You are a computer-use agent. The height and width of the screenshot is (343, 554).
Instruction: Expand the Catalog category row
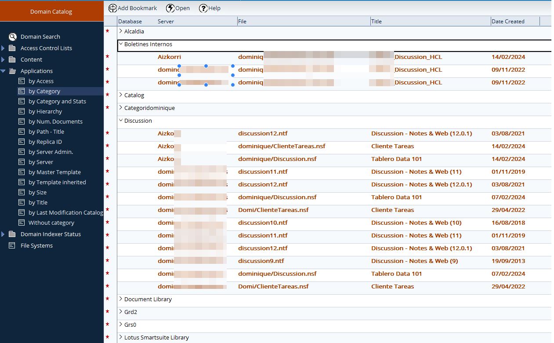[121, 95]
